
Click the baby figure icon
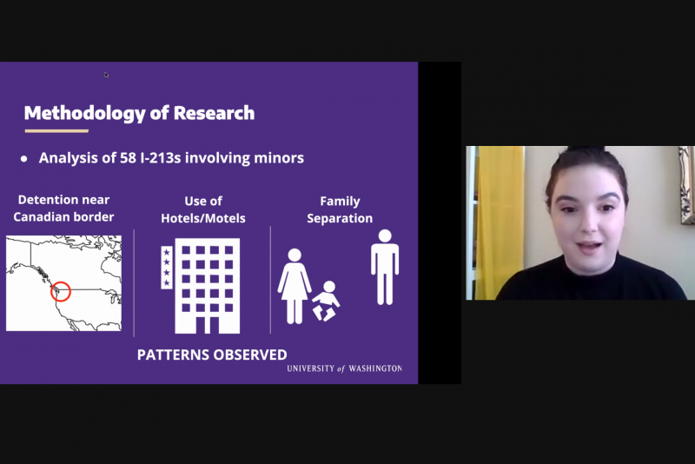[x=326, y=301]
